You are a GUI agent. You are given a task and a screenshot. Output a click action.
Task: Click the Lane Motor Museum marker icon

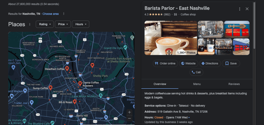pyautogui.click(x=101, y=95)
